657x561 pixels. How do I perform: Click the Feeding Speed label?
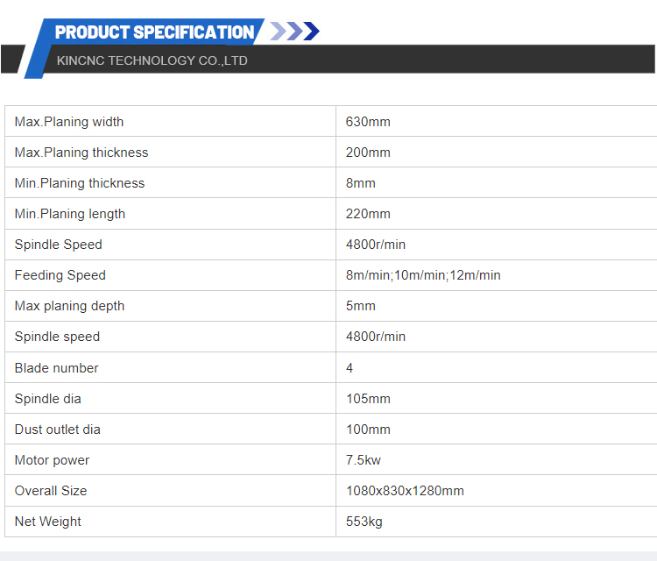[x=60, y=275]
